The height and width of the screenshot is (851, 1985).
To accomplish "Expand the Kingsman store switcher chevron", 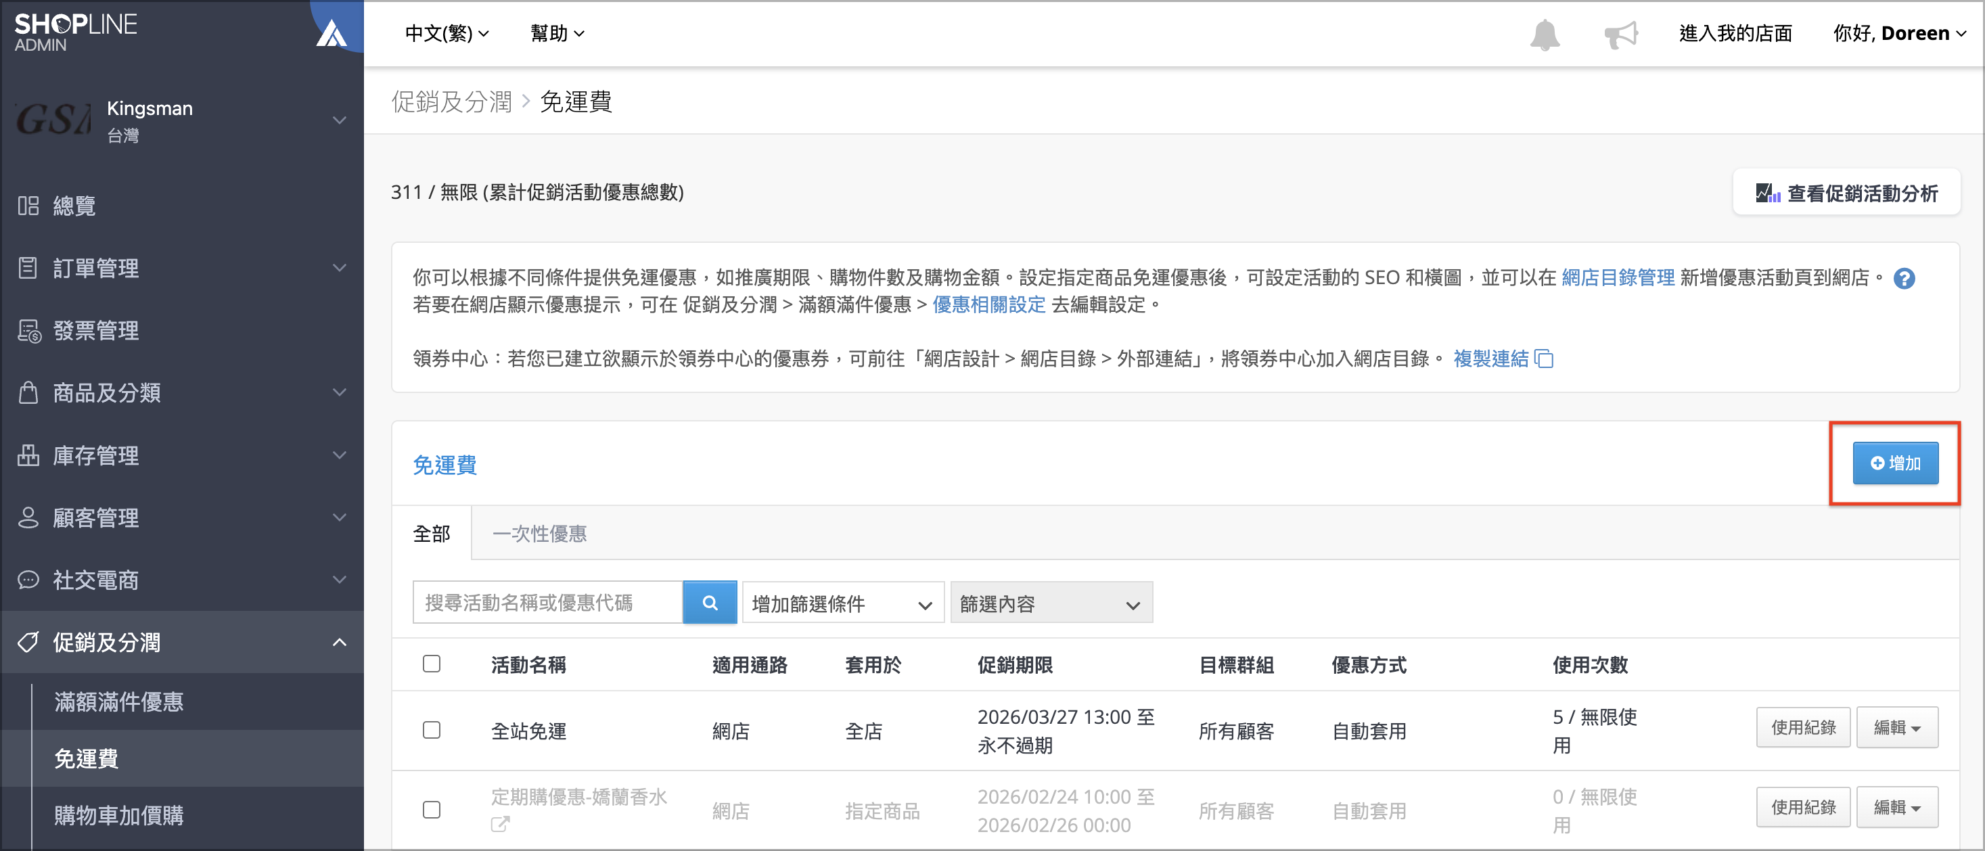I will [x=339, y=120].
